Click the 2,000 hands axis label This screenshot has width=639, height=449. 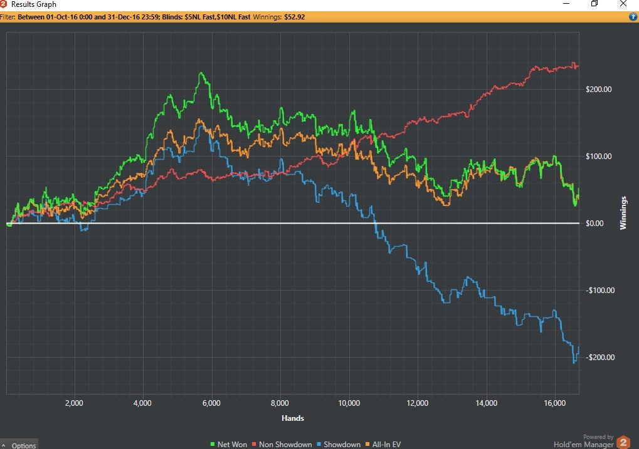coord(74,403)
